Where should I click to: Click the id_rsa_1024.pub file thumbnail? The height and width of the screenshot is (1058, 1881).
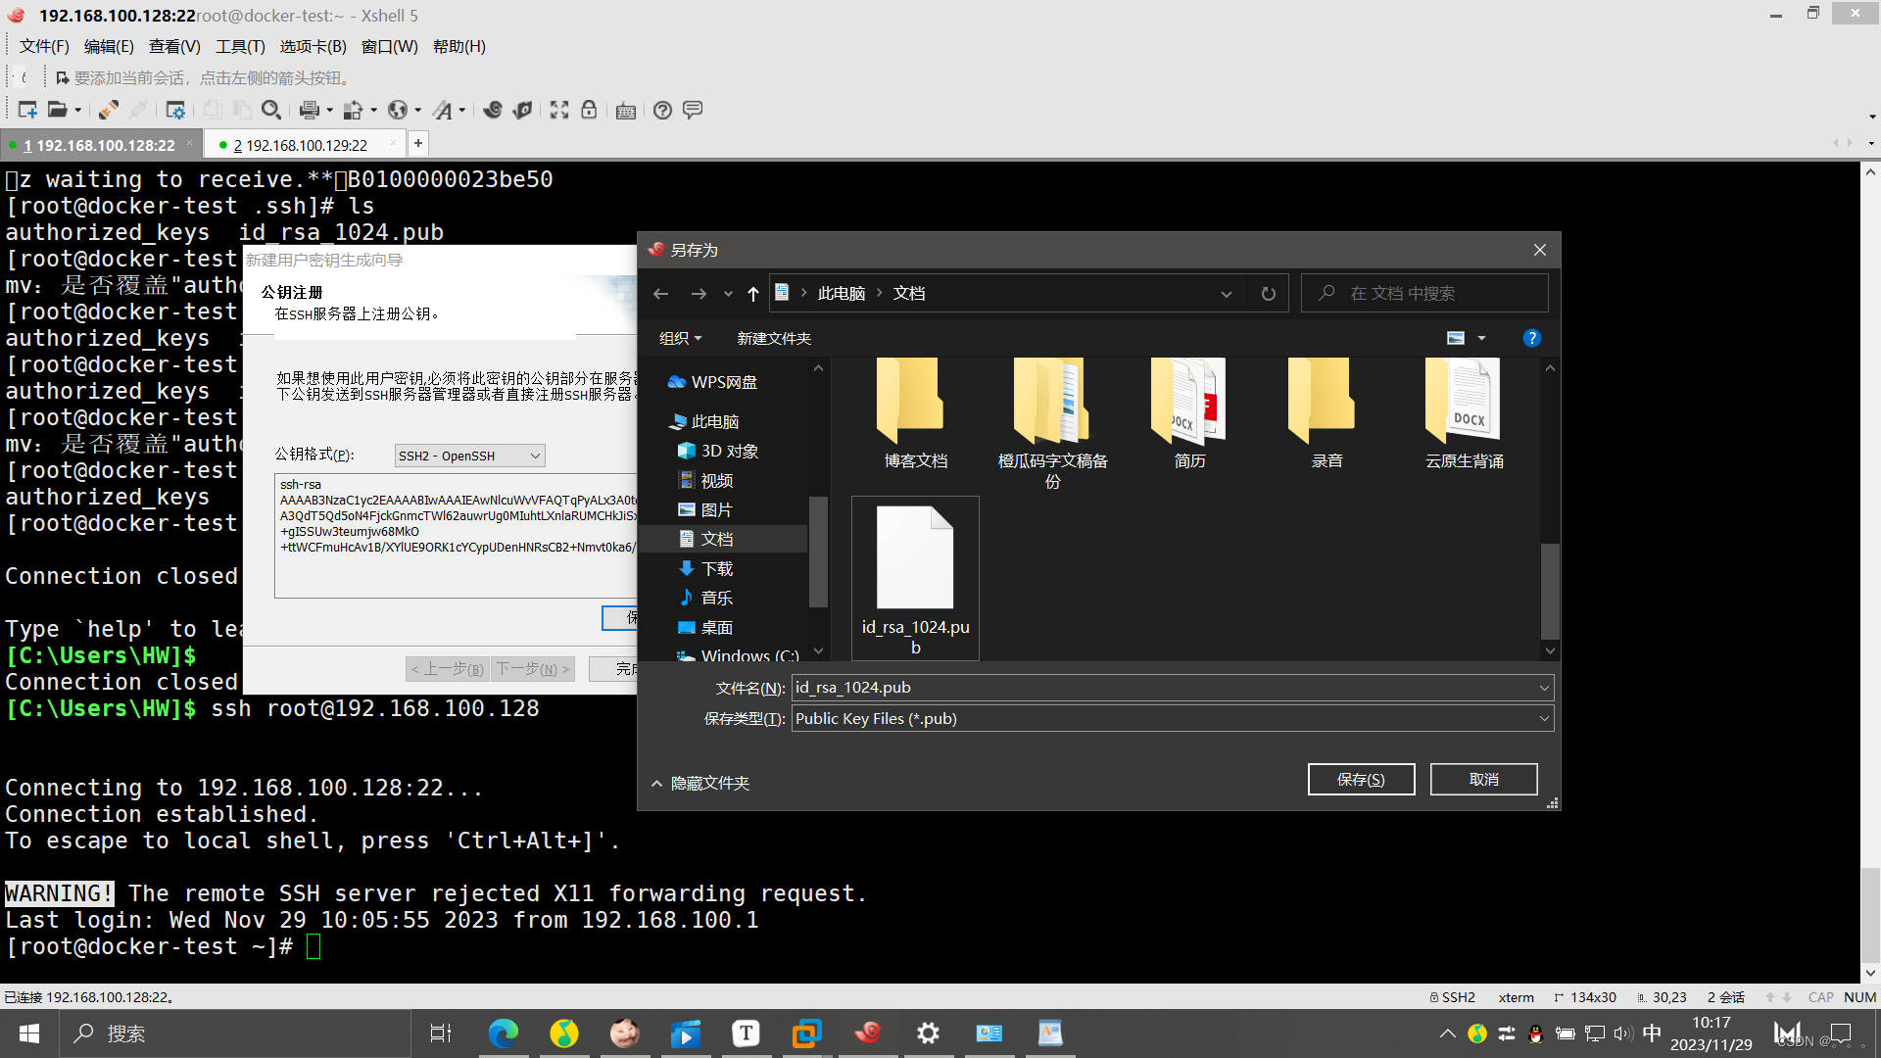[913, 577]
